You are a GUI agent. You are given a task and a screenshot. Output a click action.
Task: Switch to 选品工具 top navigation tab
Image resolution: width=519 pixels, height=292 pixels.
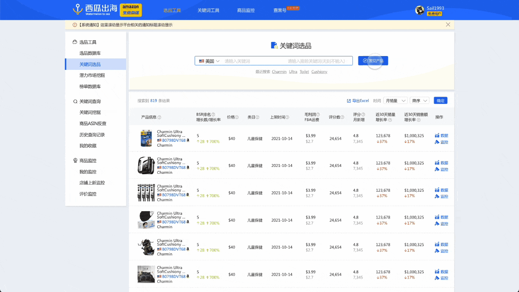172,10
